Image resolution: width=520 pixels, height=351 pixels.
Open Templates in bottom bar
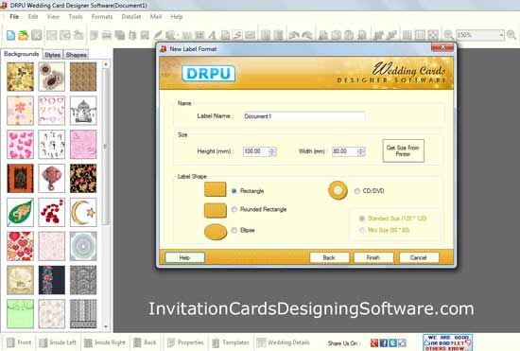click(x=231, y=342)
